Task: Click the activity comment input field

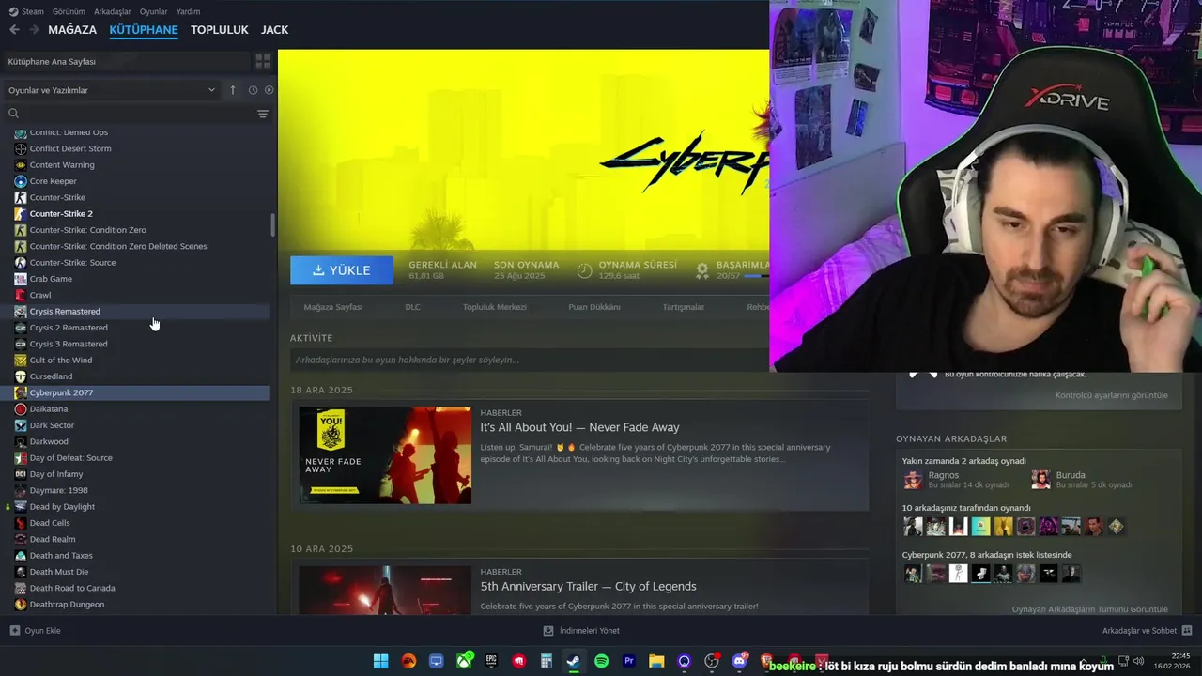Action: pos(529,360)
